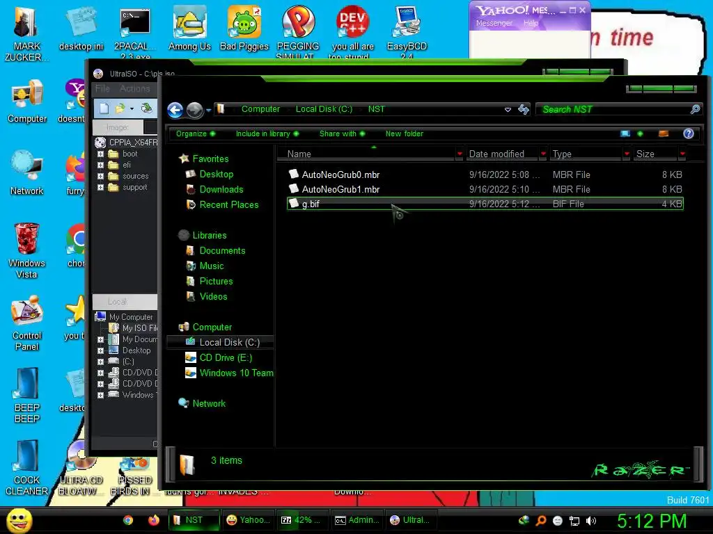Open the view options dropdown dot
Screen dimensions: 713x534
click(x=641, y=133)
